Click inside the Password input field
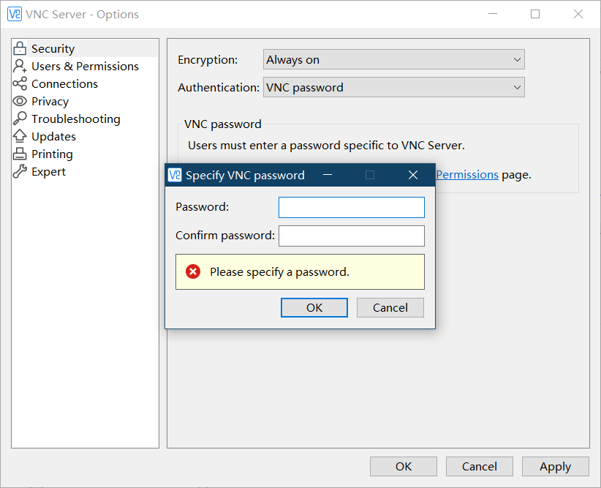The image size is (601, 488). [x=351, y=207]
